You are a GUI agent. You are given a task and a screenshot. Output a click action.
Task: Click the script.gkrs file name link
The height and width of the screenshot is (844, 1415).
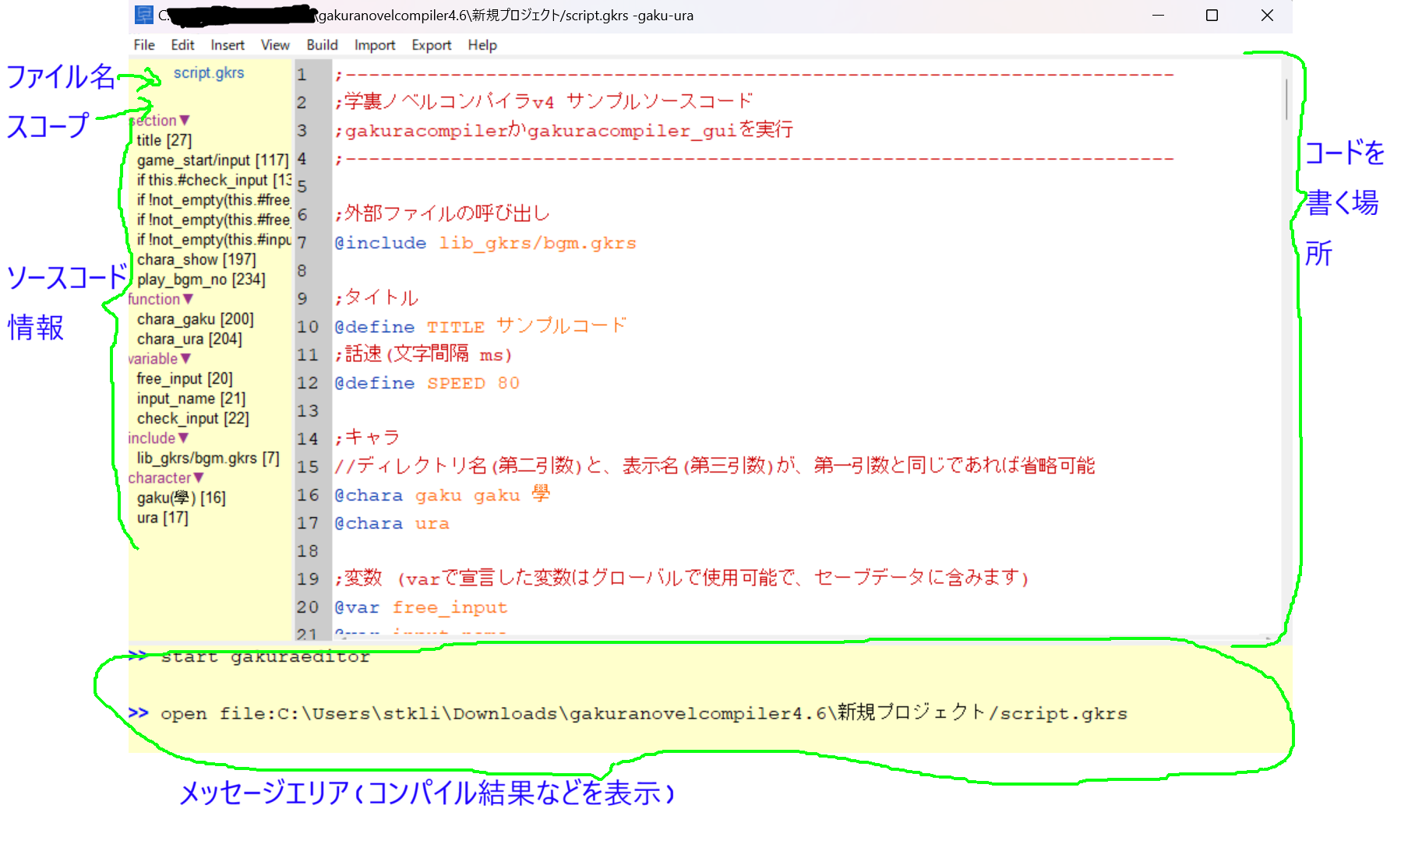(x=208, y=73)
